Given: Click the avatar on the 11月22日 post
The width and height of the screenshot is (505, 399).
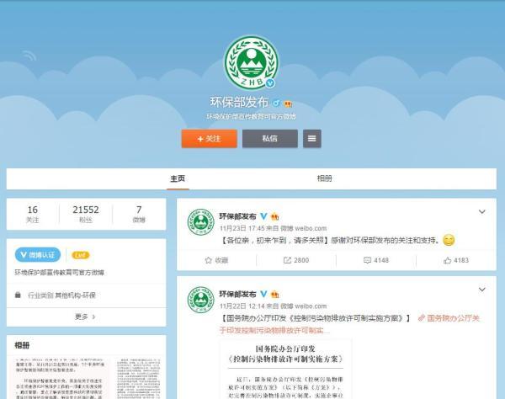Looking at the screenshot, I should pyautogui.click(x=200, y=303).
